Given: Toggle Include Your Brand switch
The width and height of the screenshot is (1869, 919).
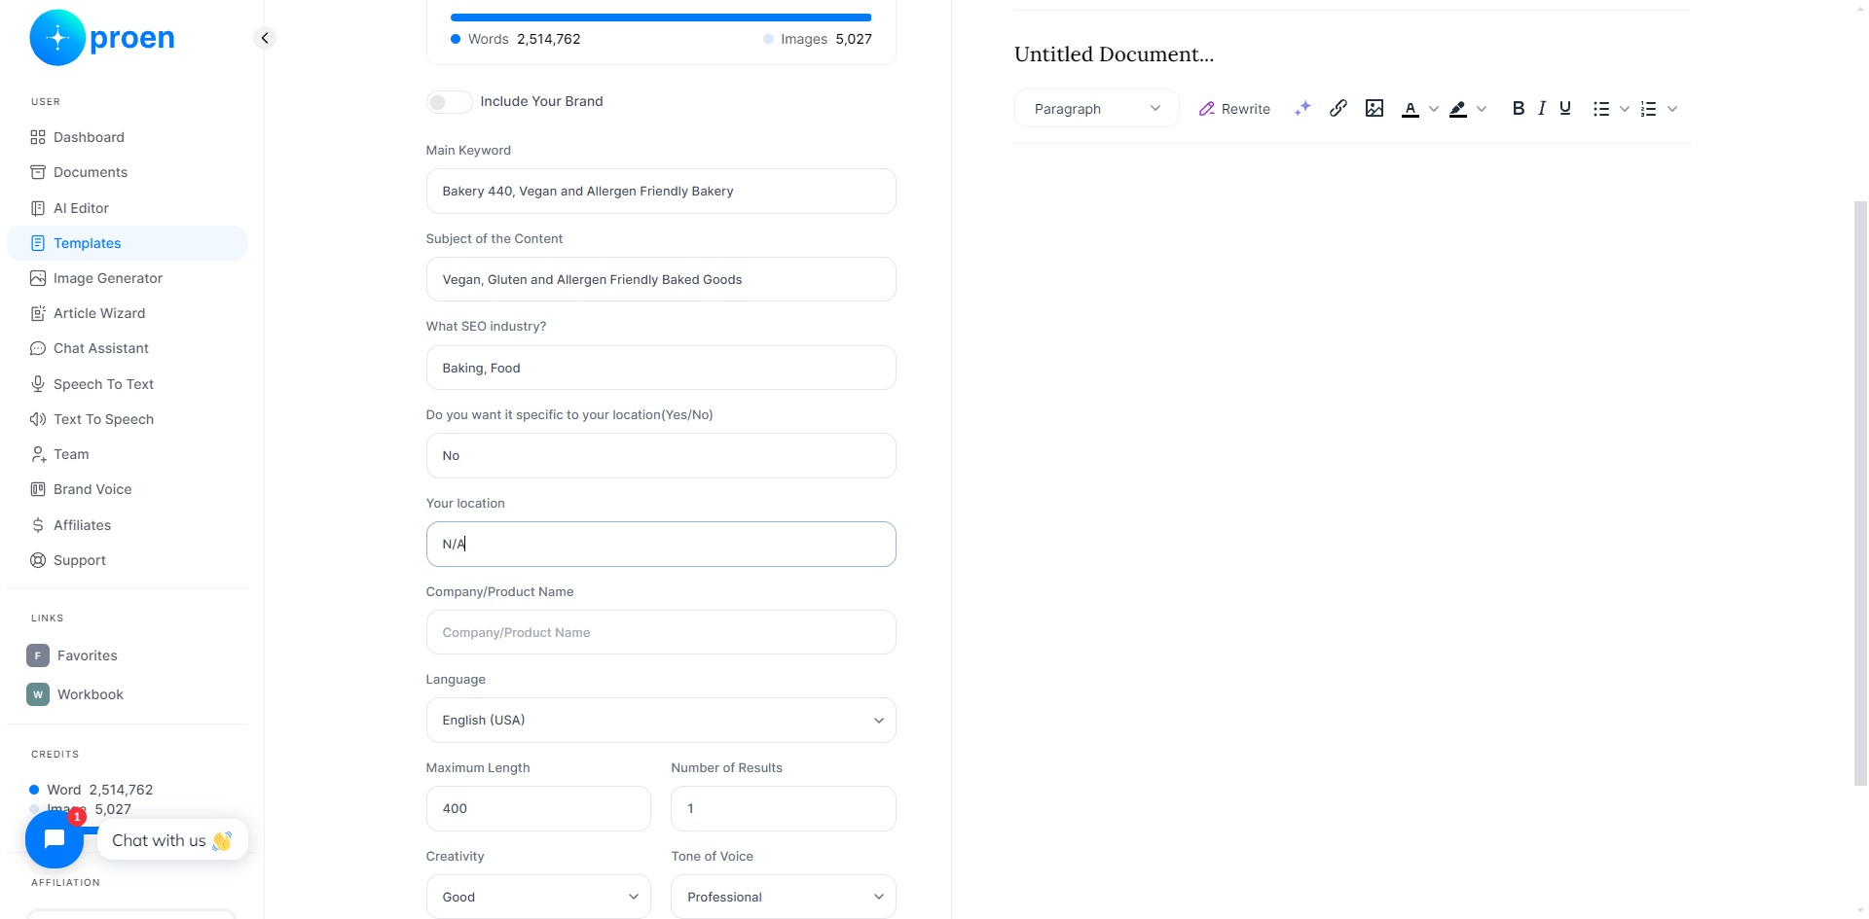Looking at the screenshot, I should click(449, 101).
